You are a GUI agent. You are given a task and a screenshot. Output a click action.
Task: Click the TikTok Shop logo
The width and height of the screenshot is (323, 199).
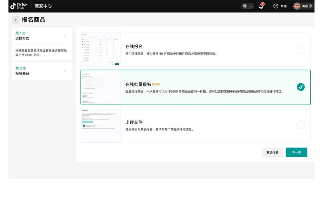click(19, 6)
